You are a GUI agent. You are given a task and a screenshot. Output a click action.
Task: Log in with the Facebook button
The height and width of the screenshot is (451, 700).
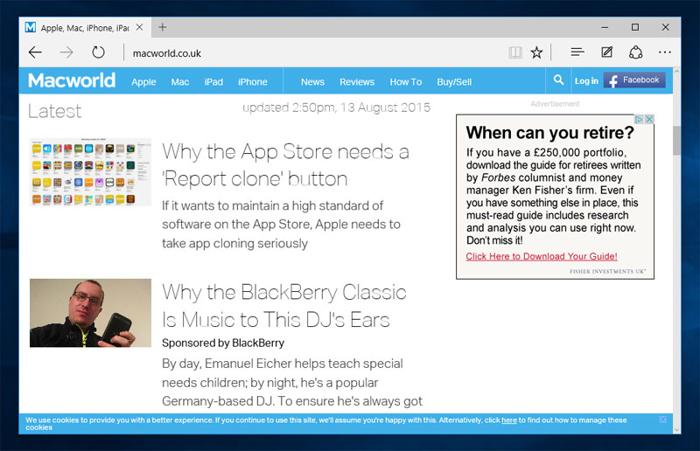point(634,80)
